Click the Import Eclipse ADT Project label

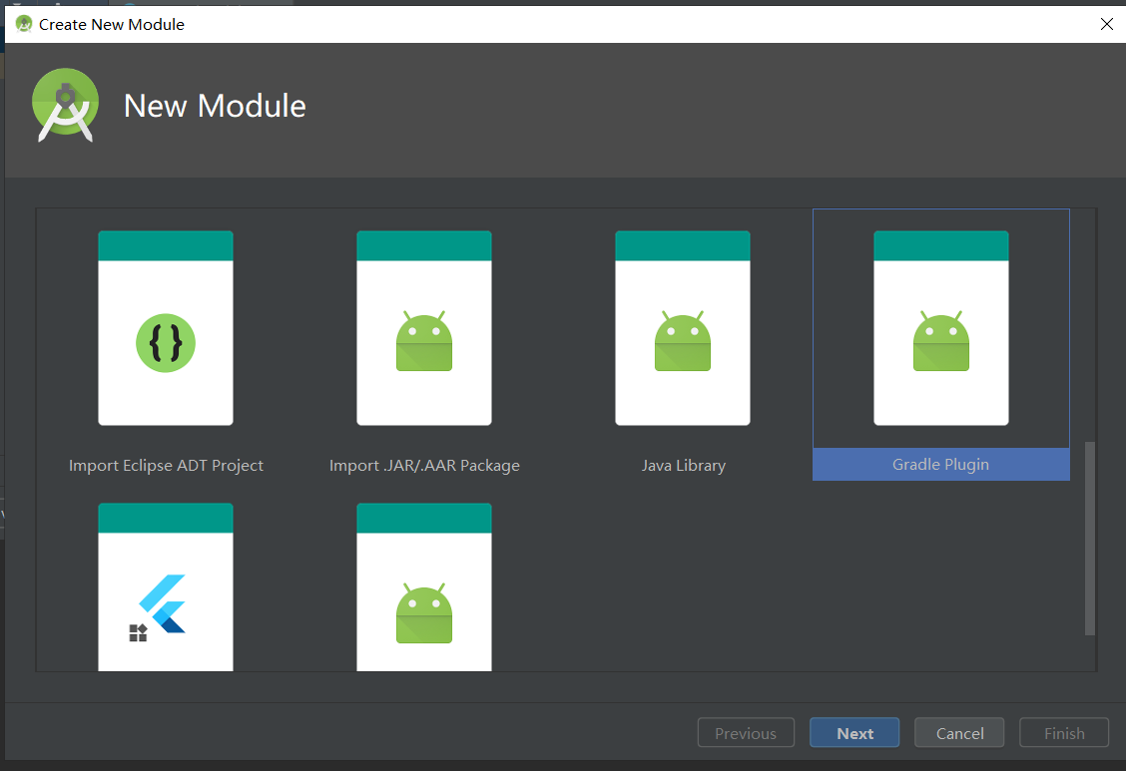click(166, 466)
